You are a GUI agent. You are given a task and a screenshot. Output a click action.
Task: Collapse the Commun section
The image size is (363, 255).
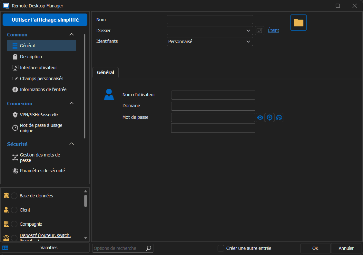(x=72, y=34)
